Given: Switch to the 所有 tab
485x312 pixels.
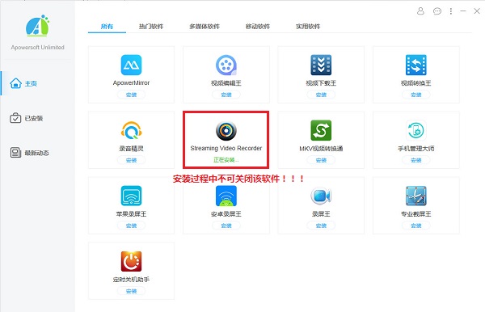Looking at the screenshot, I should point(107,27).
